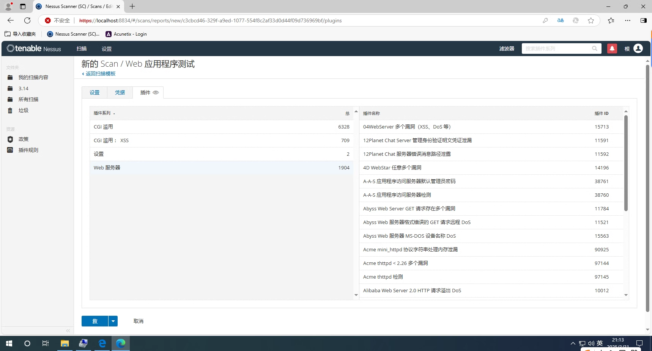
Task: Open plugin 4D WebStar 任意多个漏洞
Action: point(491,168)
